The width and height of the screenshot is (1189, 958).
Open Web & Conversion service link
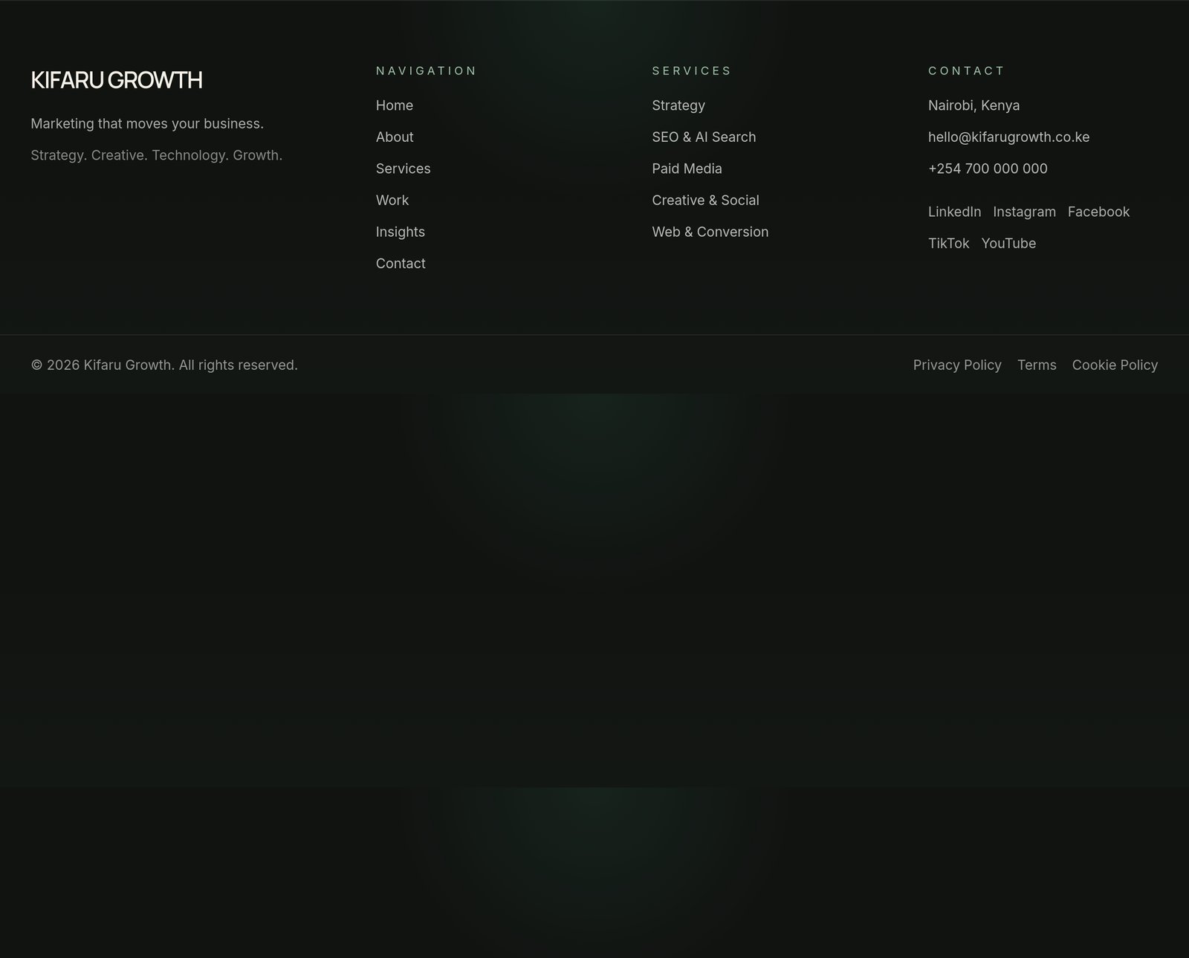point(710,232)
